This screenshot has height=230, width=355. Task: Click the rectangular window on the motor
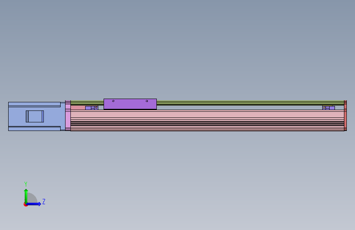35,116
